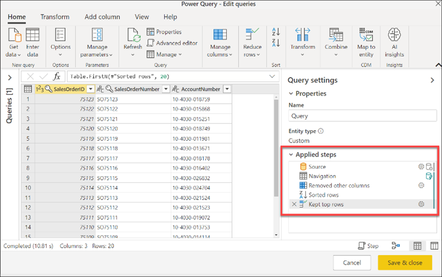Image resolution: width=442 pixels, height=277 pixels.
Task: Change SalesOrderID data type icon
Action: coord(40,89)
